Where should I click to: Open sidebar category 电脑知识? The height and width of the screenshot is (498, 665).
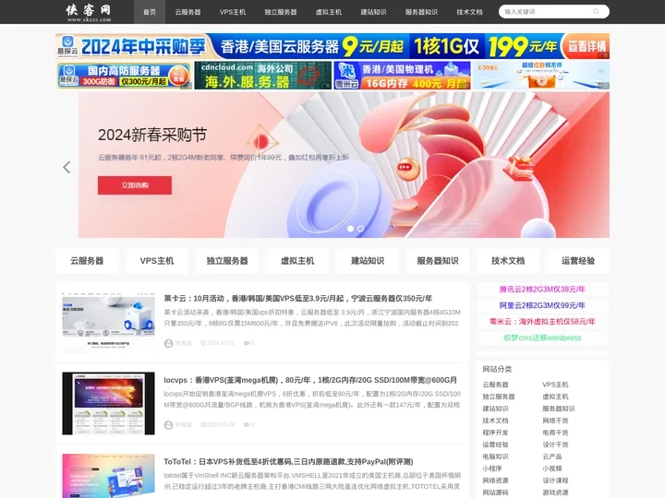[495, 456]
